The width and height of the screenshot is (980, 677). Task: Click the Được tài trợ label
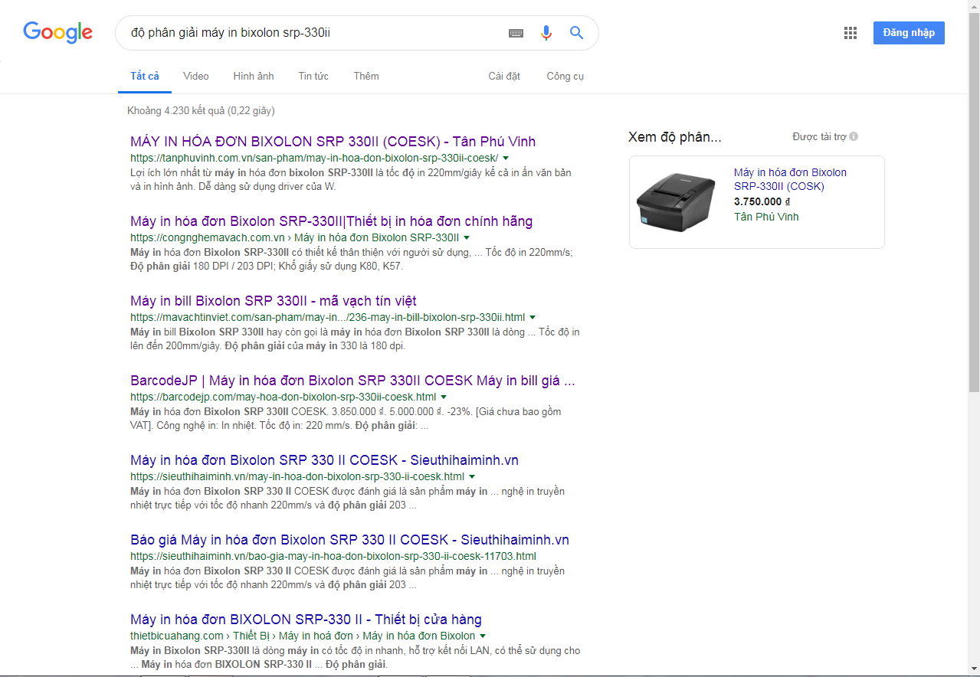coord(819,137)
